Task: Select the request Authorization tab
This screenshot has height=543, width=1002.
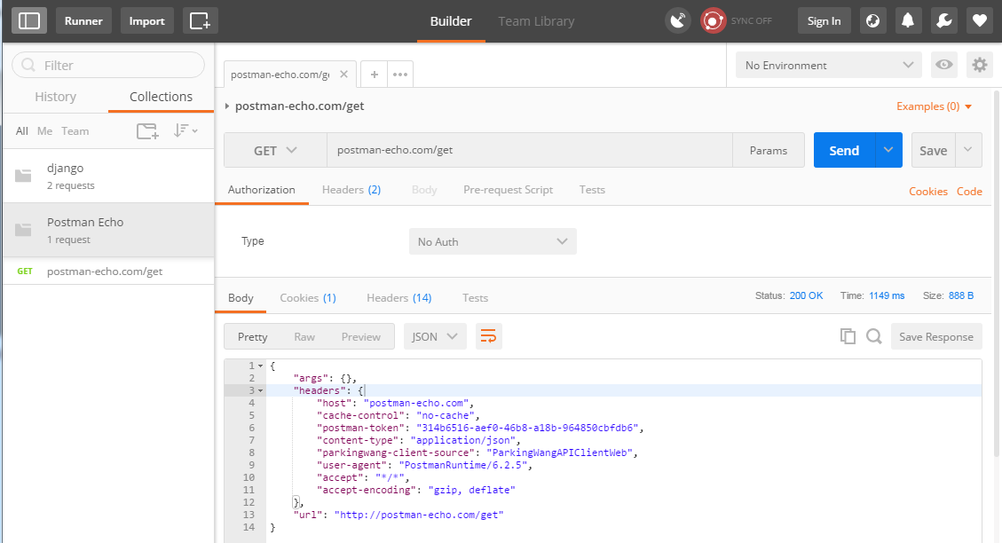Action: click(x=261, y=190)
